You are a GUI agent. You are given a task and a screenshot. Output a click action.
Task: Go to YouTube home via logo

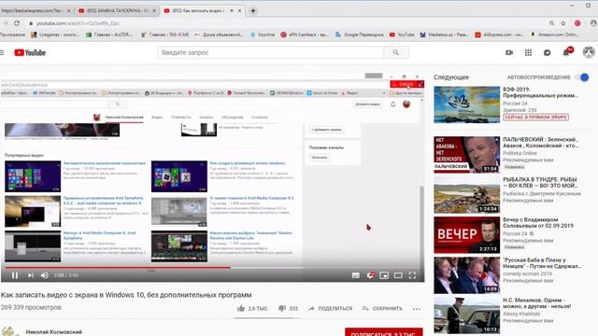(x=30, y=52)
